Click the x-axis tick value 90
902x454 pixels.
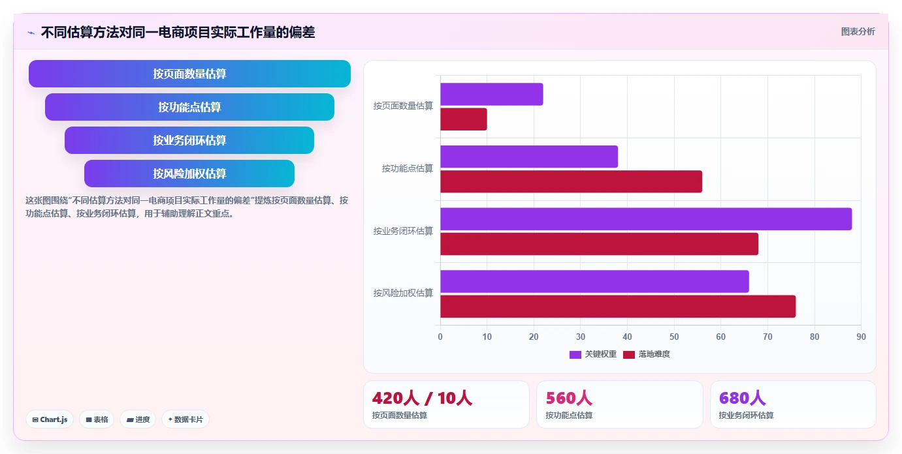(861, 337)
